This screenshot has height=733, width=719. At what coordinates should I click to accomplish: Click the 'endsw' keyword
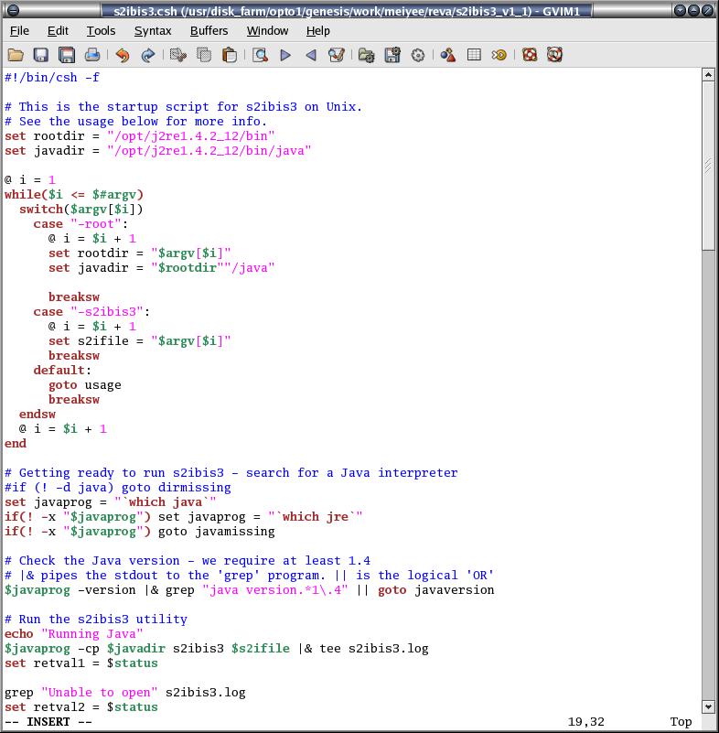click(38, 415)
